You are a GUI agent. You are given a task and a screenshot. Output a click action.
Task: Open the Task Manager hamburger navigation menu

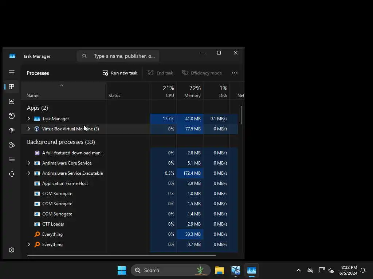point(11,72)
